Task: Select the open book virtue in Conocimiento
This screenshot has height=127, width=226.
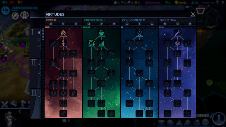Action: (139, 43)
